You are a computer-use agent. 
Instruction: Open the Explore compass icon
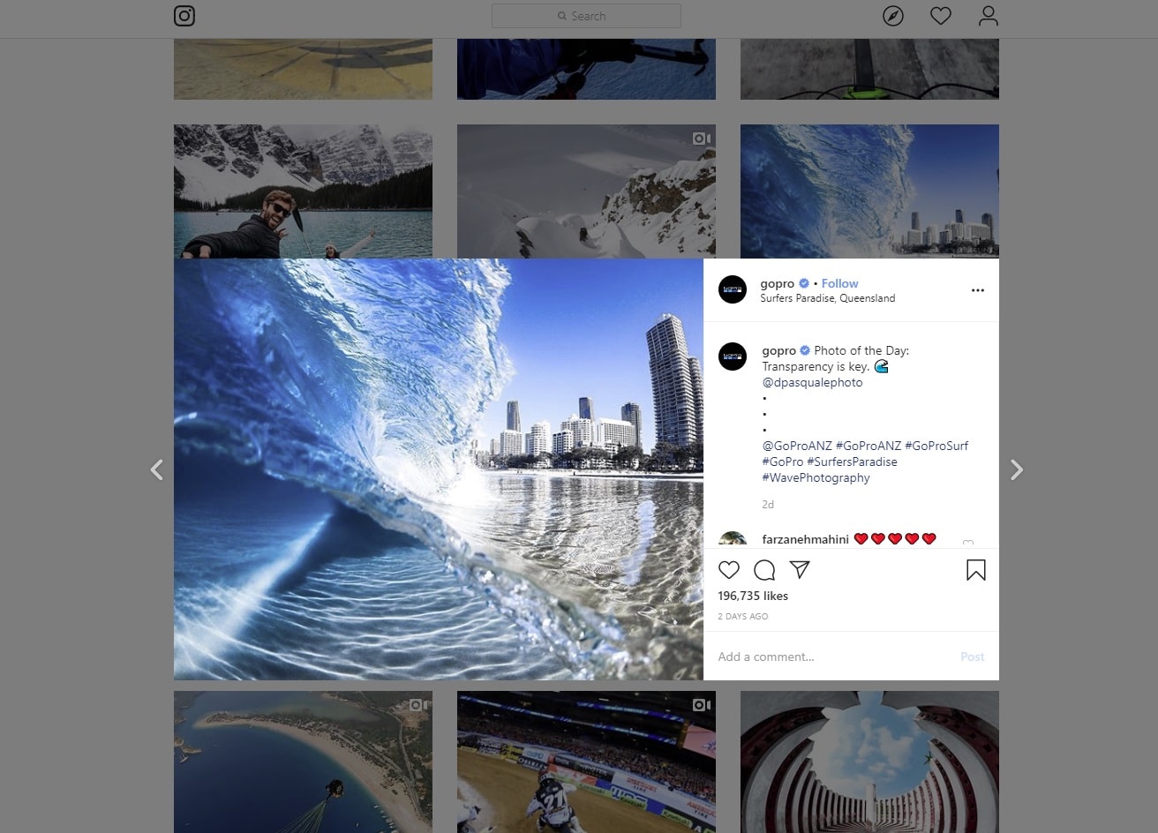[893, 16]
